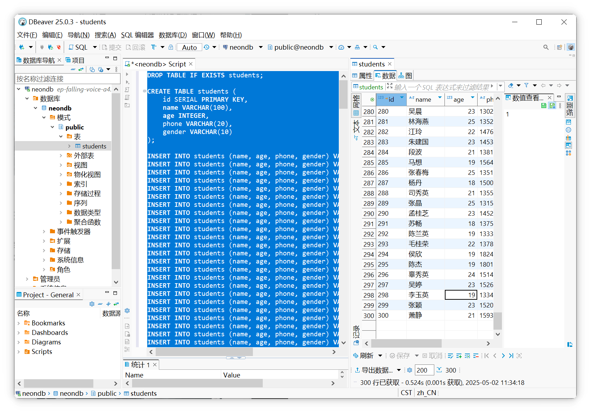Click the fetch size field showing 200
The image size is (591, 413).
[x=424, y=370]
